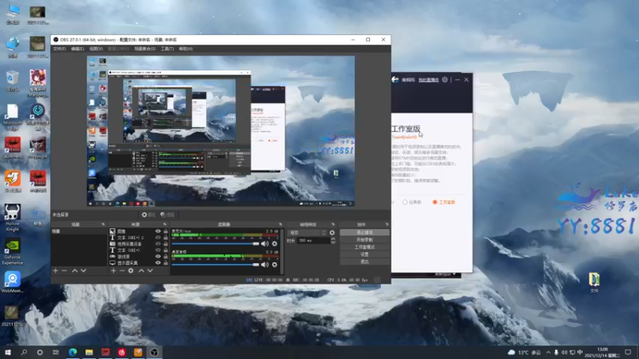Image resolution: width=639 pixels, height=359 pixels.
Task: Lock the 图像 source with its padlock
Action: (165, 231)
